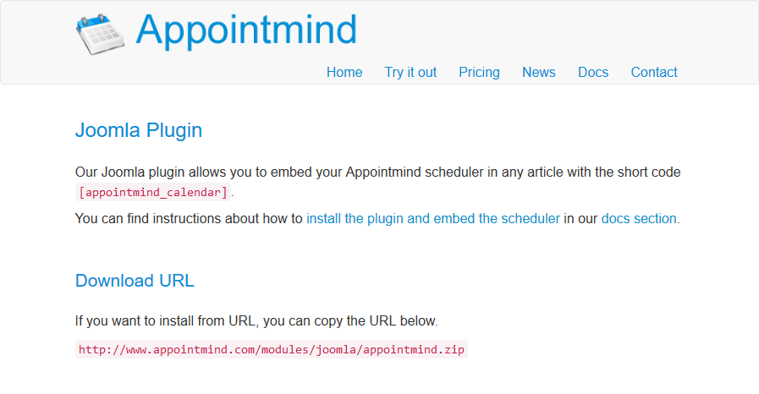Image resolution: width=759 pixels, height=394 pixels.
Task: Open Docs from the navigation bar
Action: click(593, 72)
